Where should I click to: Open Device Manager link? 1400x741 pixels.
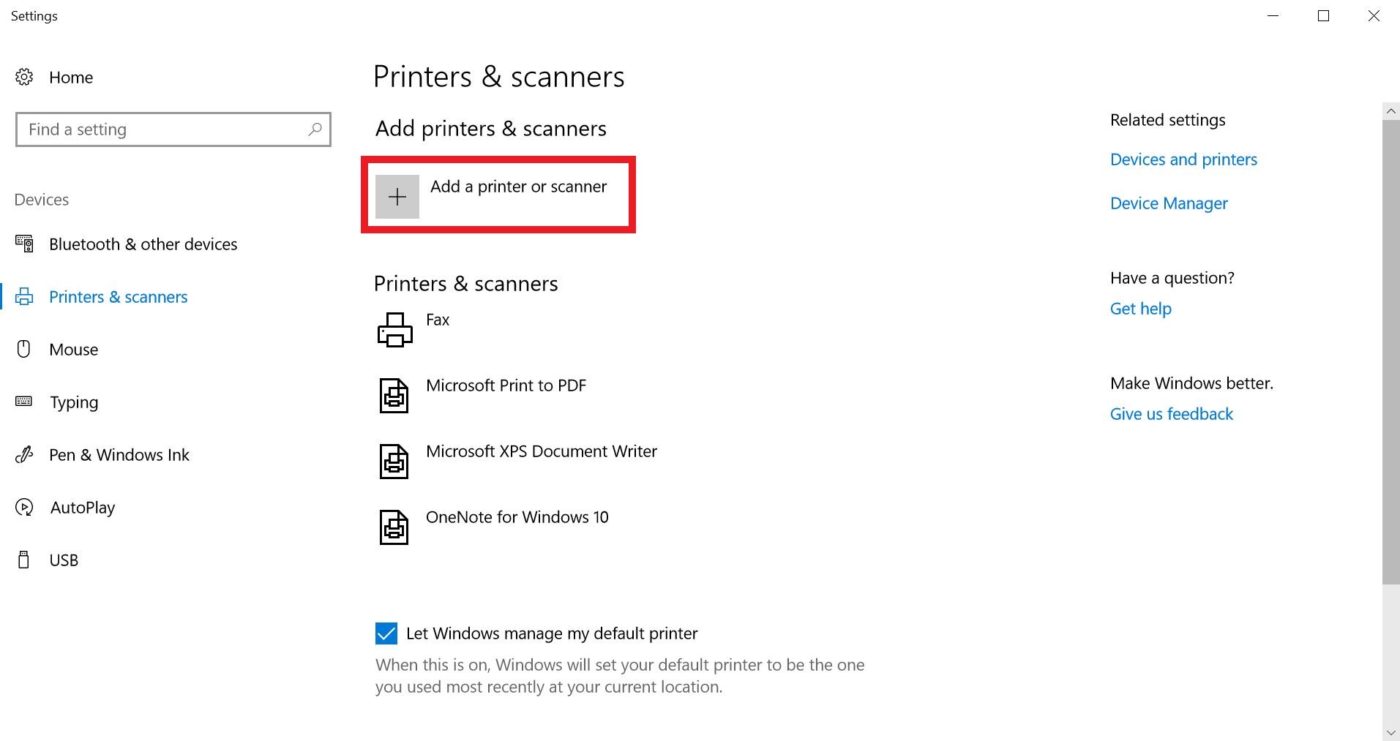tap(1169, 203)
